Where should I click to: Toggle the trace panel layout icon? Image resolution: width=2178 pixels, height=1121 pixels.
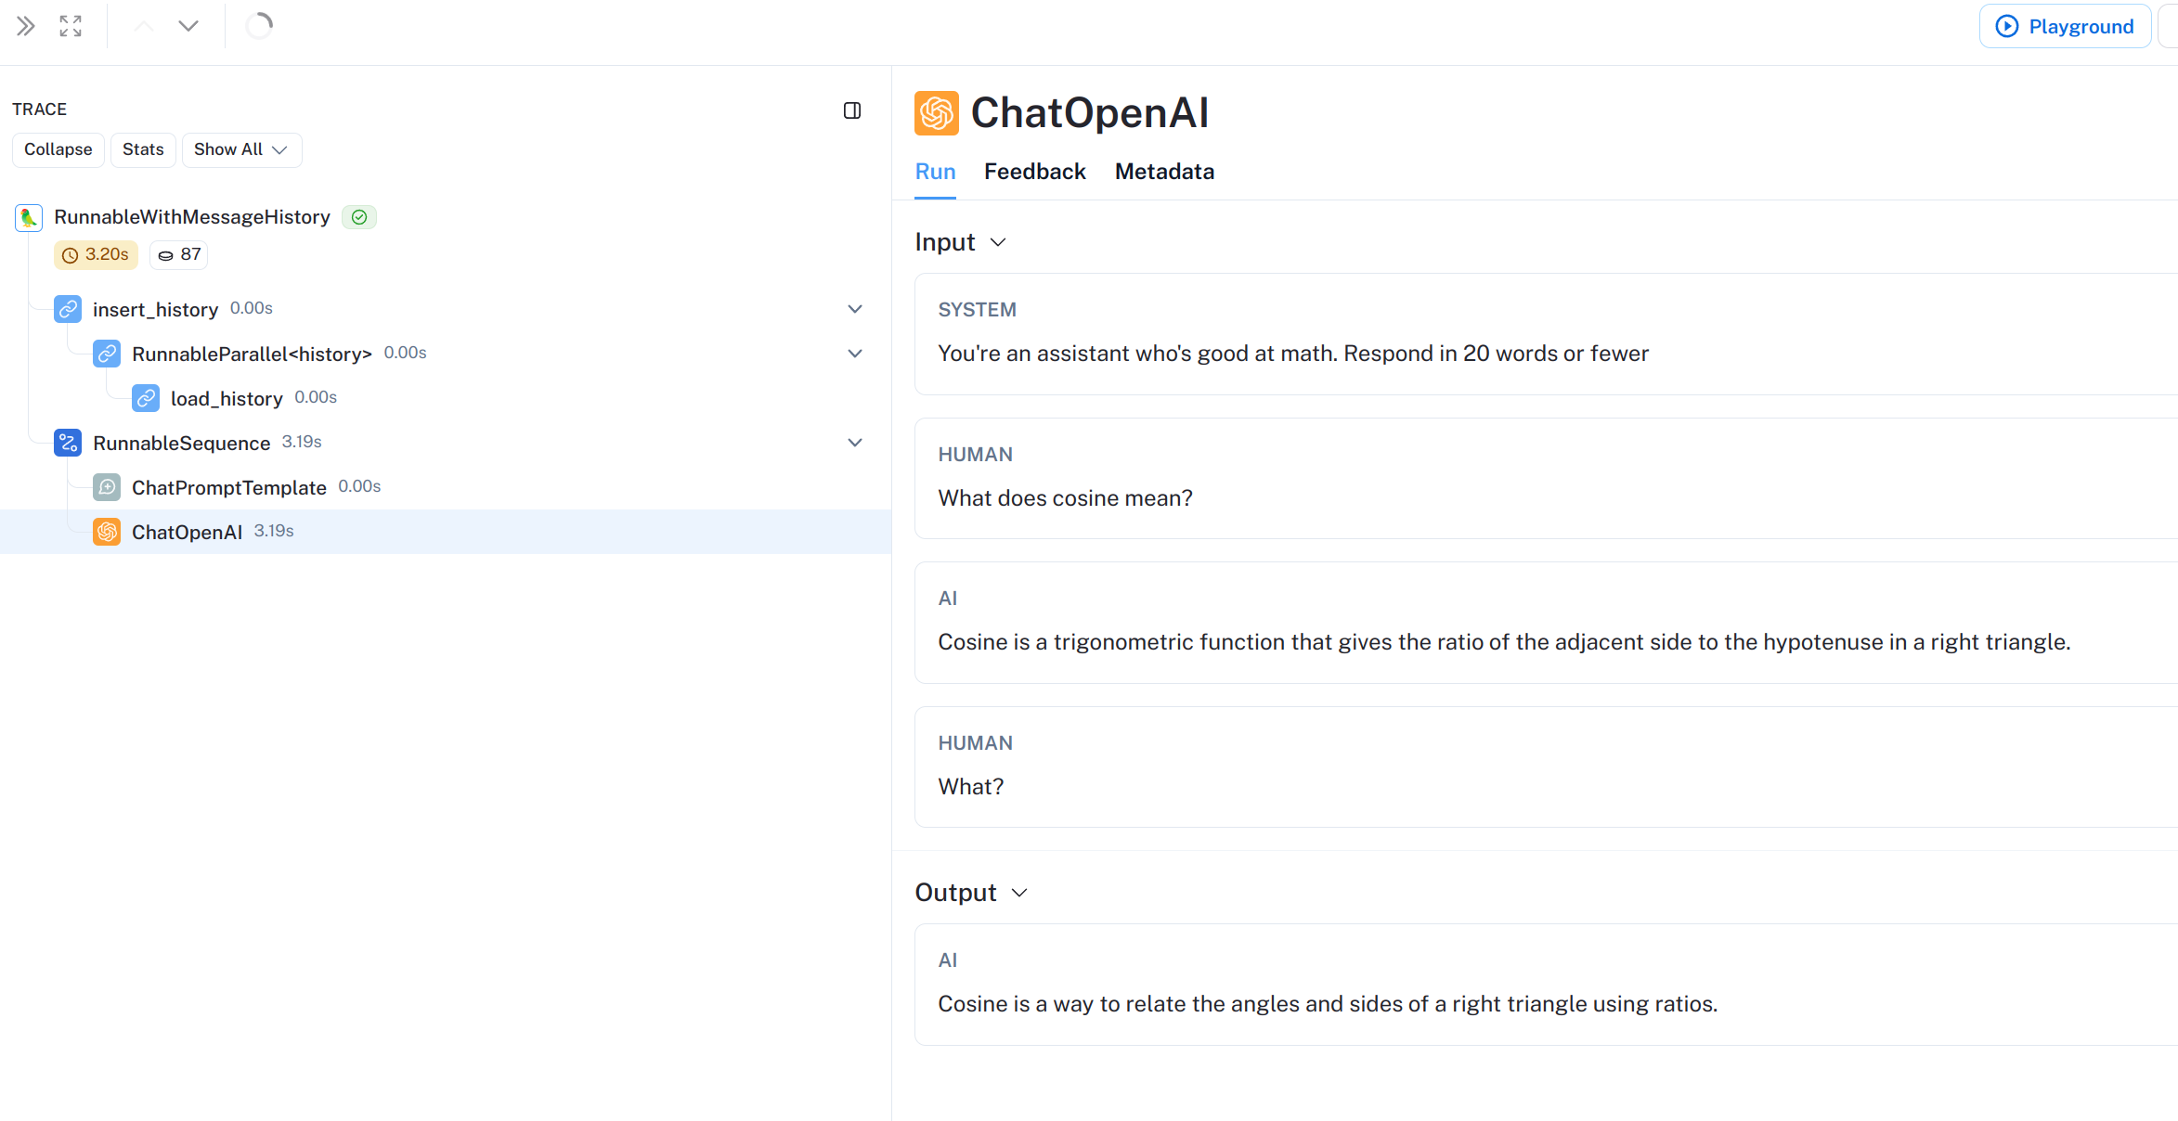click(852, 110)
